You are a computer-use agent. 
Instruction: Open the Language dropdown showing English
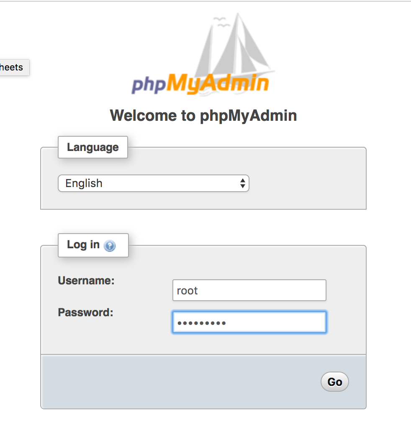pyautogui.click(x=154, y=183)
